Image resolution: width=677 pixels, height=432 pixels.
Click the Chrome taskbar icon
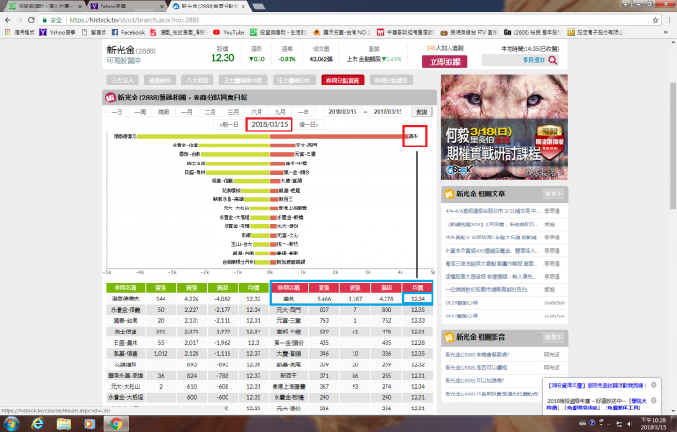point(116,424)
